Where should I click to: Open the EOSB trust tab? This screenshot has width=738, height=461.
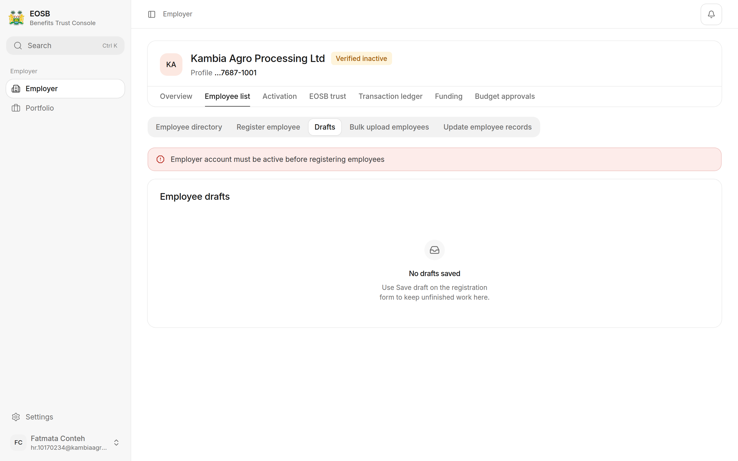tap(327, 96)
